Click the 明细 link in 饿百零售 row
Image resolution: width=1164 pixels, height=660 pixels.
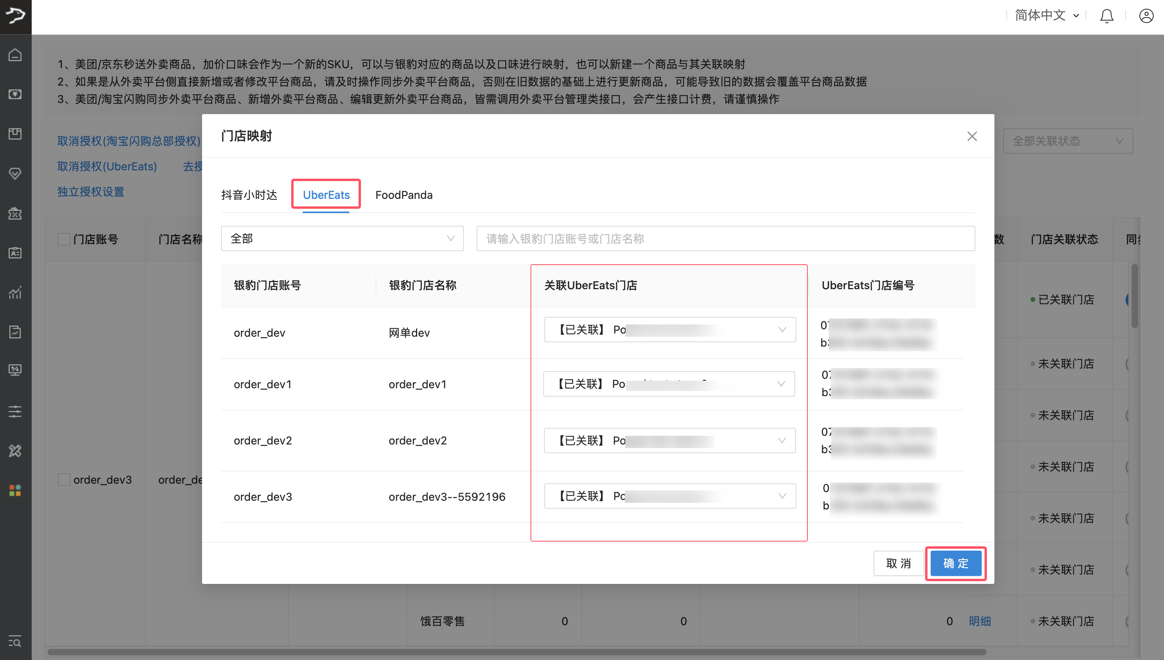tap(979, 621)
